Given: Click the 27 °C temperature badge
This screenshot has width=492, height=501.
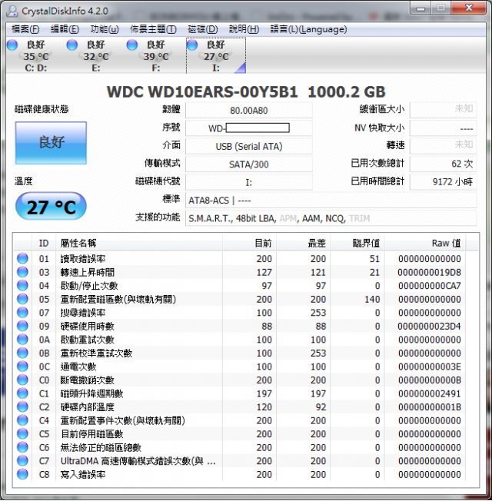Looking at the screenshot, I should pos(51,207).
